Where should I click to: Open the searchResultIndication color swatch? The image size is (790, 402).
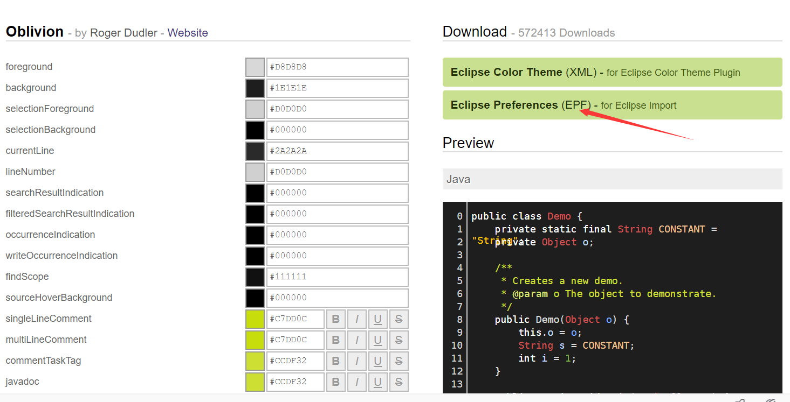point(255,193)
